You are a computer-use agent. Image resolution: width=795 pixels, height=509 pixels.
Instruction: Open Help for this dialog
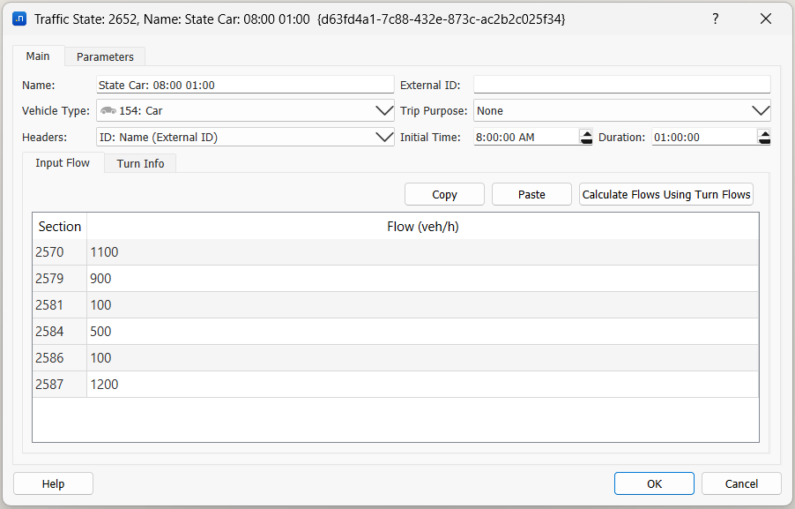tap(53, 483)
